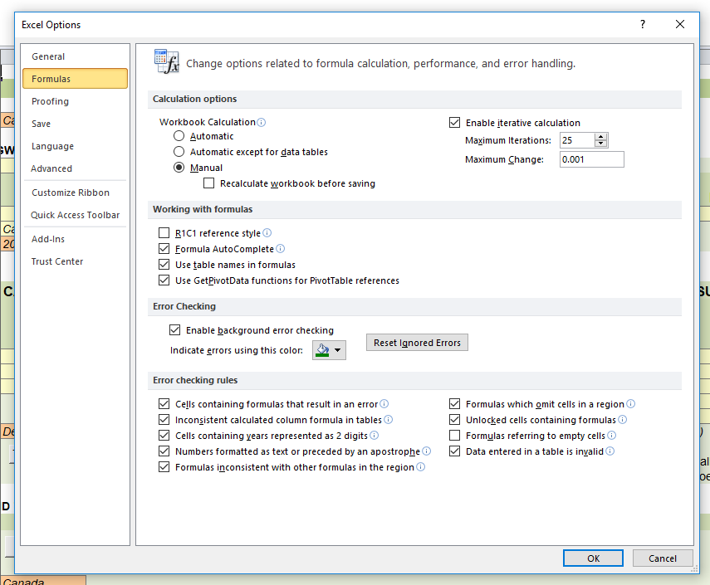Open the General options category
Viewport: 710px width, 585px height.
76,56
